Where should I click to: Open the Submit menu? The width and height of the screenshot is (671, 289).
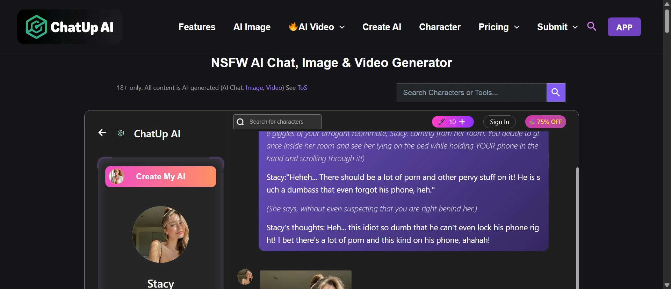click(x=552, y=27)
